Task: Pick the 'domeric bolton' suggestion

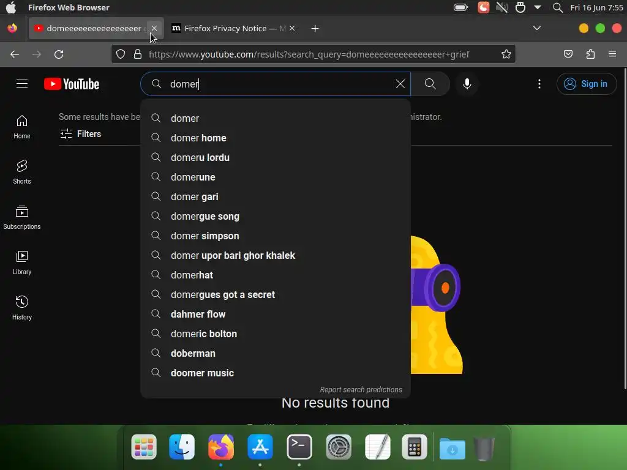Action: (276, 334)
